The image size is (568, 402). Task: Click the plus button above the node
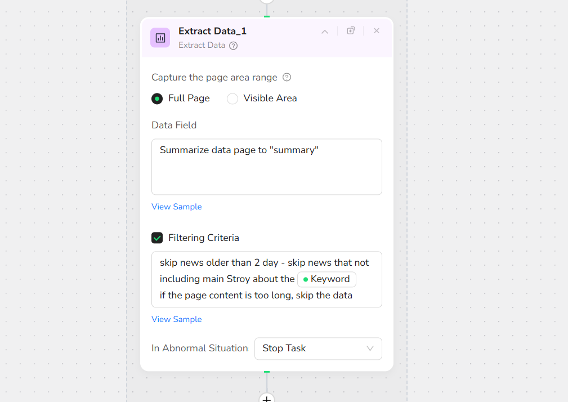(267, 2)
